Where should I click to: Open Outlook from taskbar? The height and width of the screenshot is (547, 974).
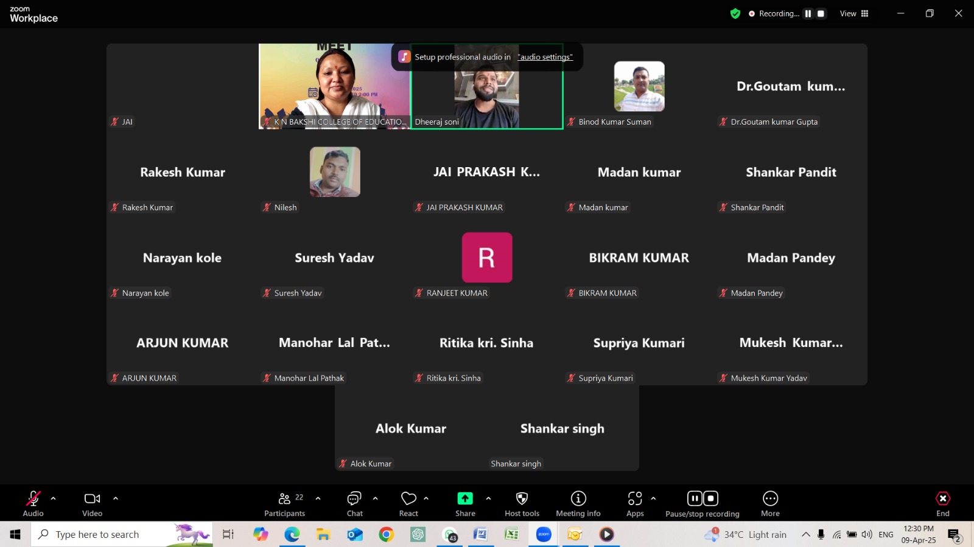tap(355, 534)
